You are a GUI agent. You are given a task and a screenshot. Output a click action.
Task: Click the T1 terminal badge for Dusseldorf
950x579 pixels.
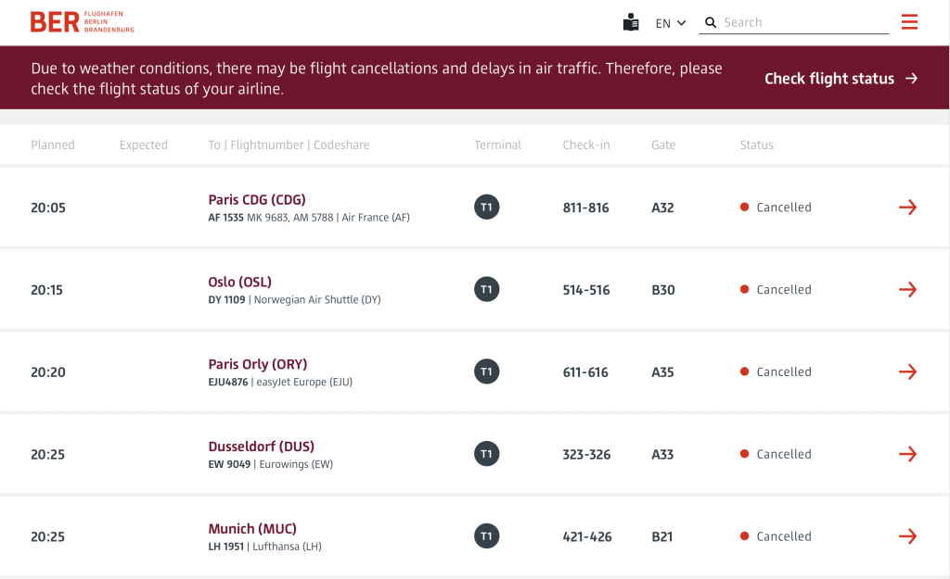[x=486, y=454]
